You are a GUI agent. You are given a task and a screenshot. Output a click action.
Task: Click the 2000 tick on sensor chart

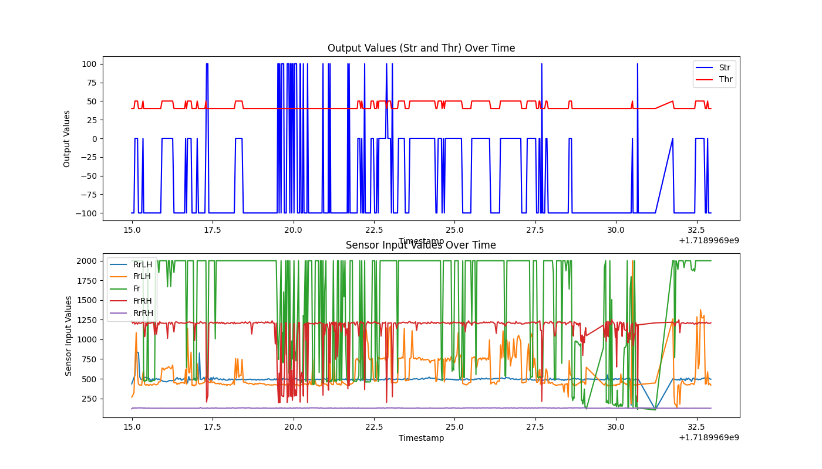(x=88, y=261)
